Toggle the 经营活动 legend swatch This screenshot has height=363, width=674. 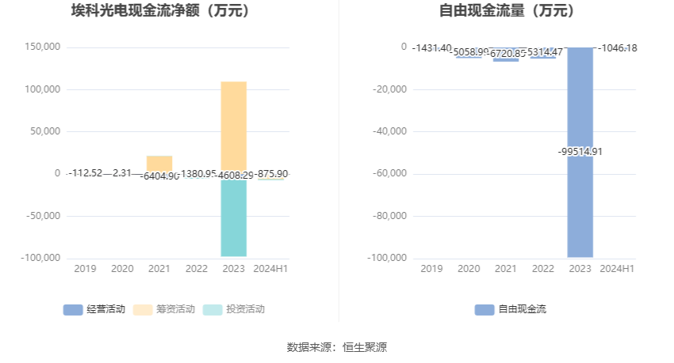click(73, 309)
